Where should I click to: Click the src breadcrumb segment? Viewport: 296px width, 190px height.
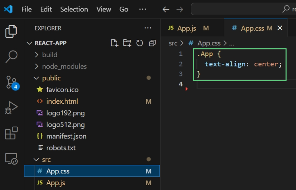173,43
